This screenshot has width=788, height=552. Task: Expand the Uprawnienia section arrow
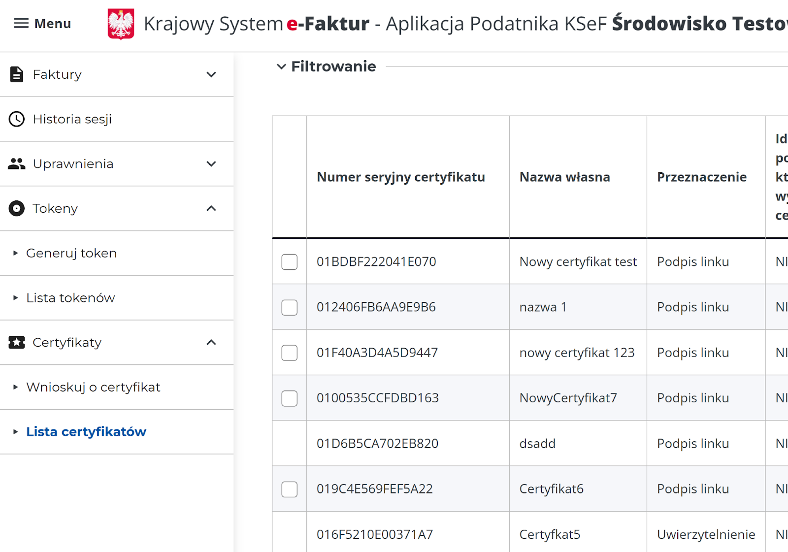click(x=211, y=164)
